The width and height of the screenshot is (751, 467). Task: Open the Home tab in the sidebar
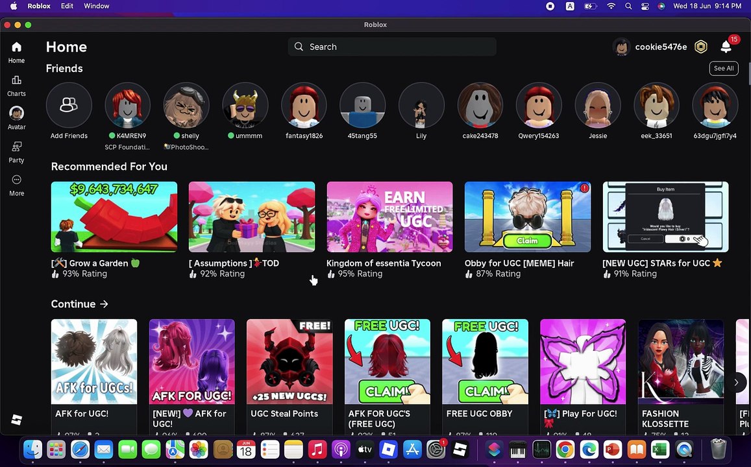pyautogui.click(x=16, y=52)
